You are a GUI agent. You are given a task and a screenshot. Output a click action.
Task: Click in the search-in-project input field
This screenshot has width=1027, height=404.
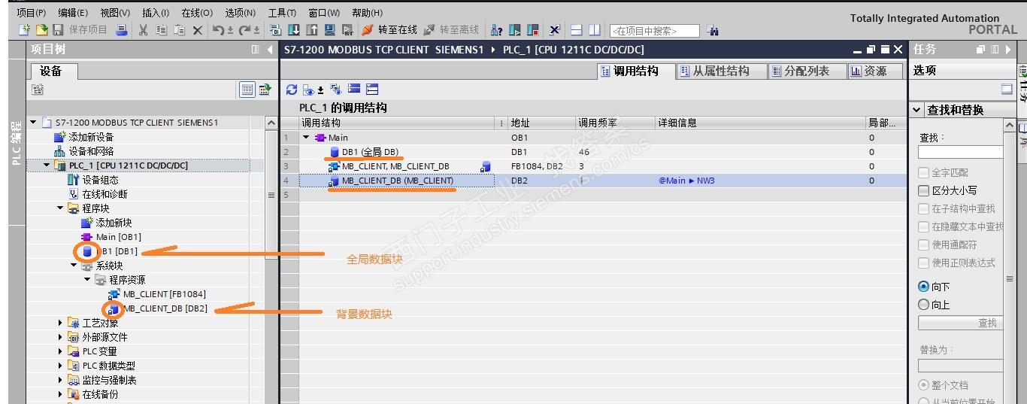coord(654,31)
